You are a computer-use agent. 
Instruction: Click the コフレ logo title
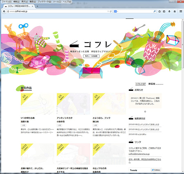click(x=91, y=44)
